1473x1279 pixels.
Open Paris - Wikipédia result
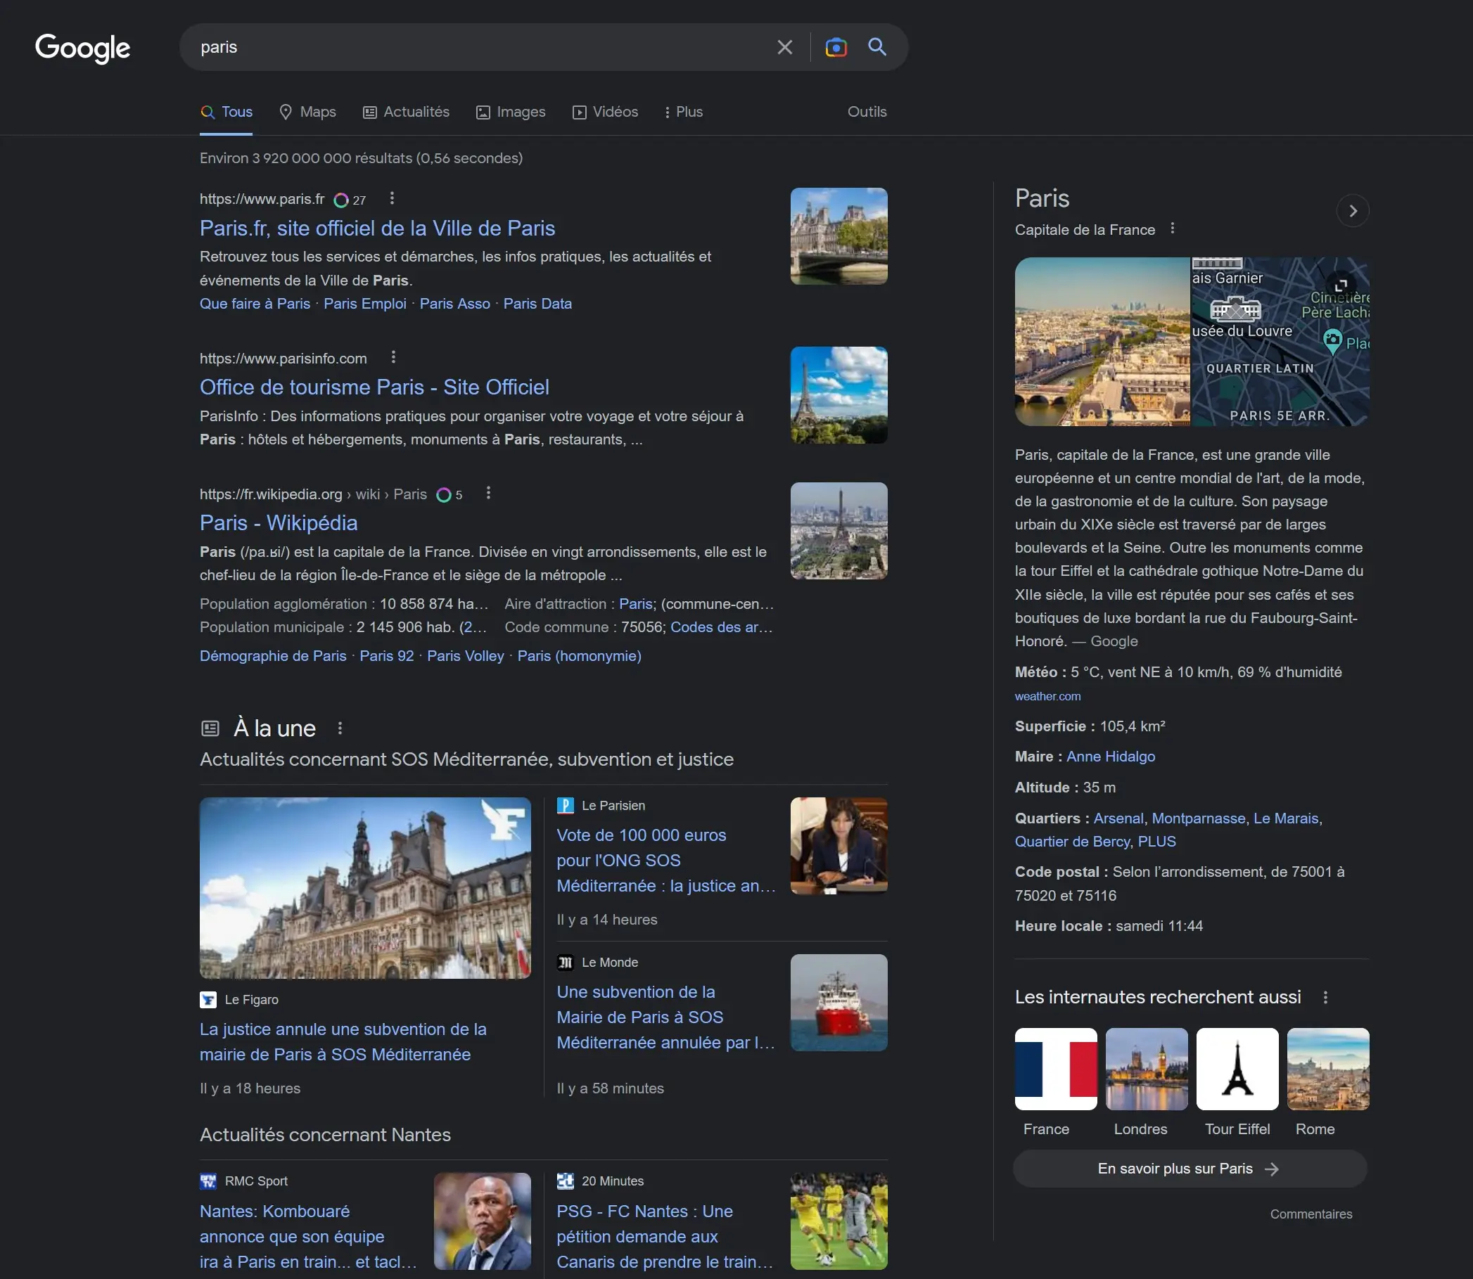[x=279, y=522]
